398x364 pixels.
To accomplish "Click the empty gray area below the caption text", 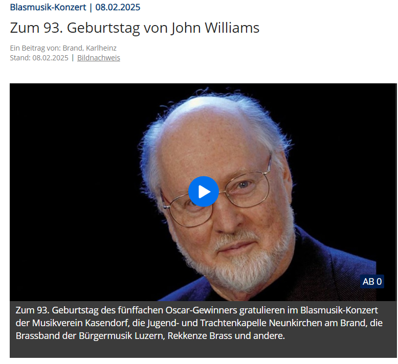I will 203,350.
